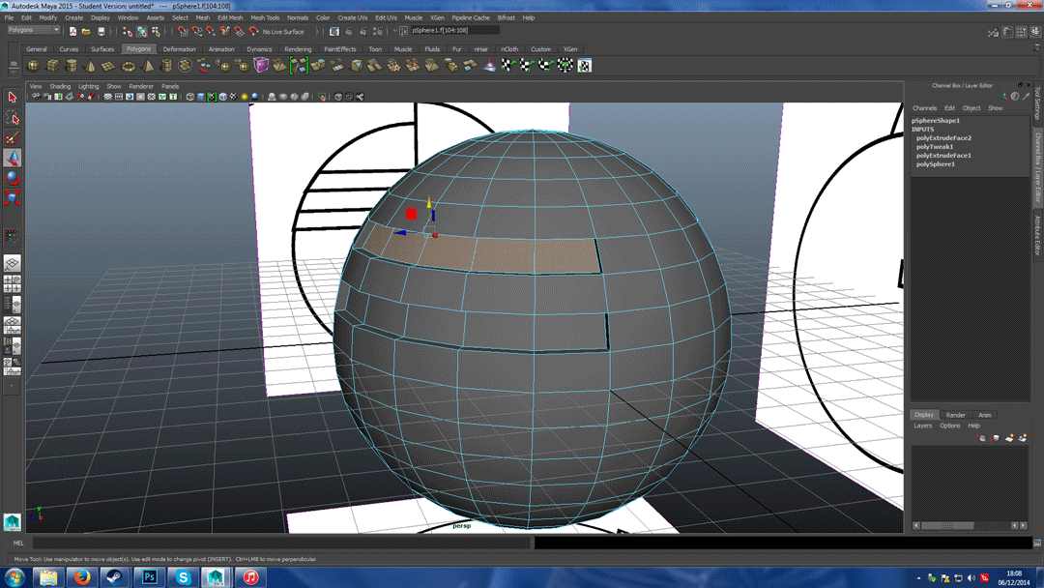Viewport: 1044px width, 588px height.
Task: Open the viewport Lighting menu
Action: pyautogui.click(x=89, y=86)
